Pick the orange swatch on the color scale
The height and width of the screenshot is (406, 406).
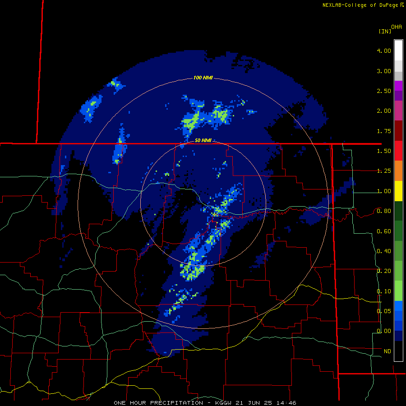tap(398, 171)
